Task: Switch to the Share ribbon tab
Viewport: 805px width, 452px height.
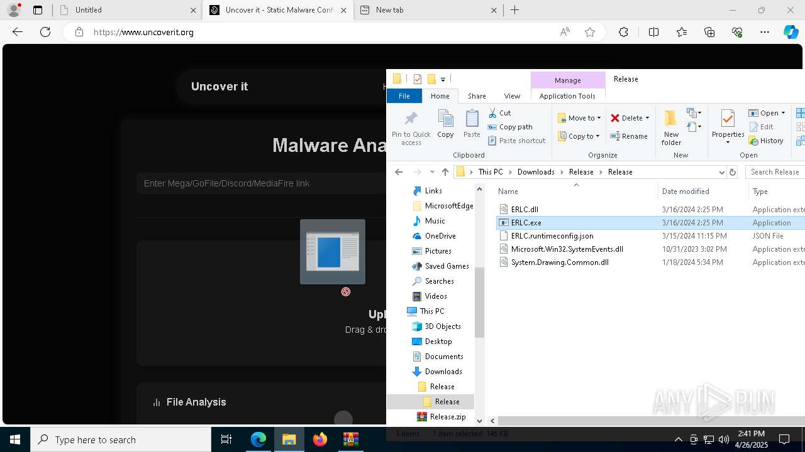Action: 477,96
